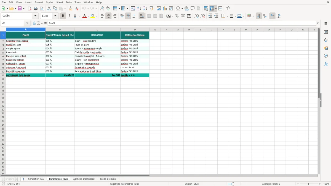Export directly as PDF icon
Image resolution: width=331 pixels, height=186 pixels.
coord(30,9)
